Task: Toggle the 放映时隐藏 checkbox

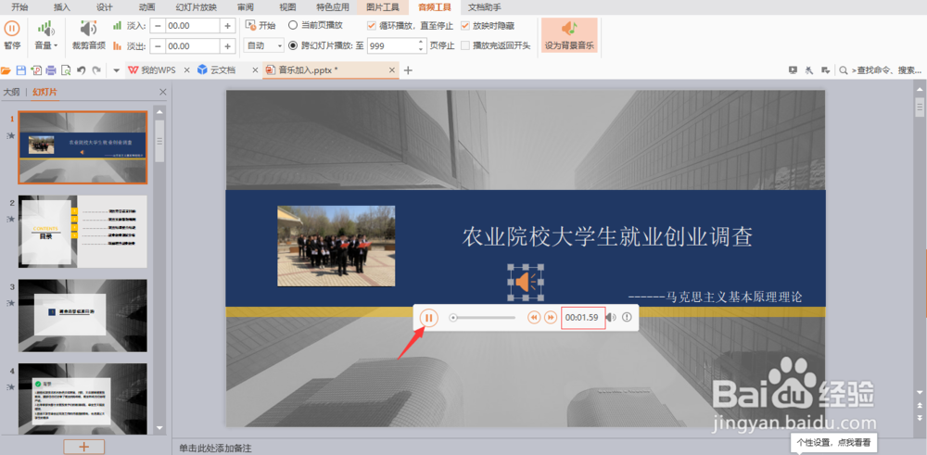Action: click(x=465, y=25)
